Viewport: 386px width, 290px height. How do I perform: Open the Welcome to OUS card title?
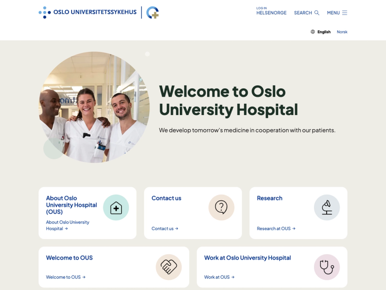pyautogui.click(x=69, y=257)
